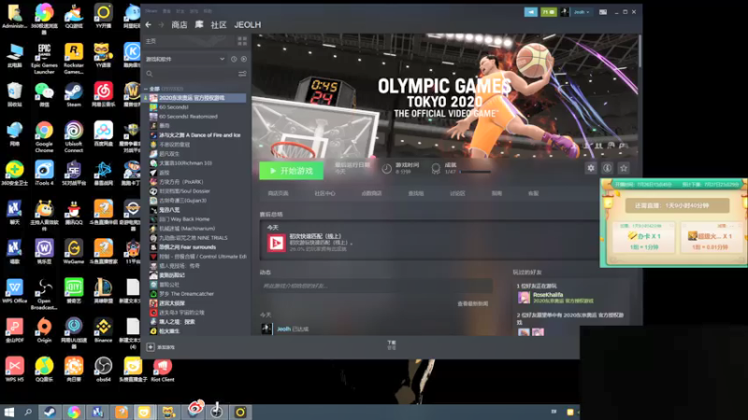Click achievement thumbnail in 赛后总结
748x420 pixels.
276,243
